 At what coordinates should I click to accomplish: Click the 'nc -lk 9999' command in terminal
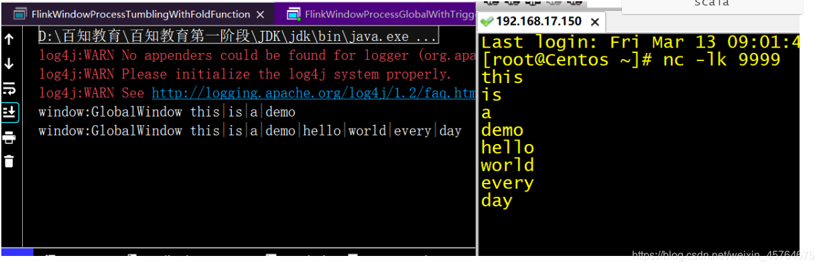click(x=721, y=60)
